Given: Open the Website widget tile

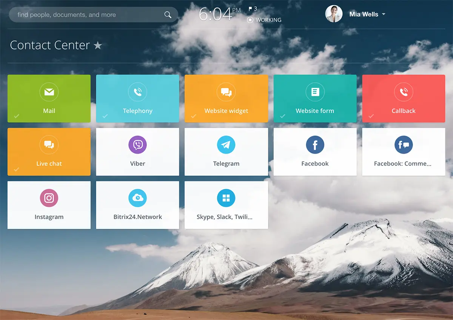Looking at the screenshot, I should tap(226, 99).
